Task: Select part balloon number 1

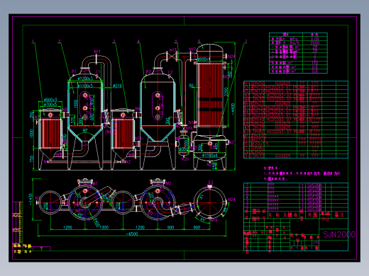Action: click(x=33, y=42)
